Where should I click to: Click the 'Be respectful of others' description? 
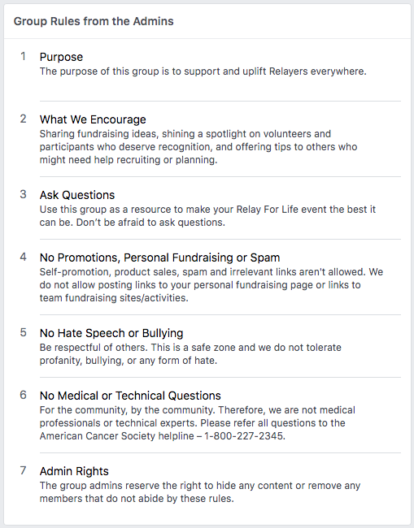[x=190, y=354]
